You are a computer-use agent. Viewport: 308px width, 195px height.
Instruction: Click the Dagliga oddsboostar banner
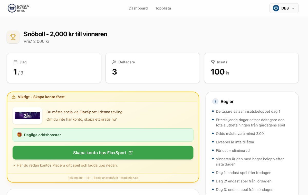[103, 135]
